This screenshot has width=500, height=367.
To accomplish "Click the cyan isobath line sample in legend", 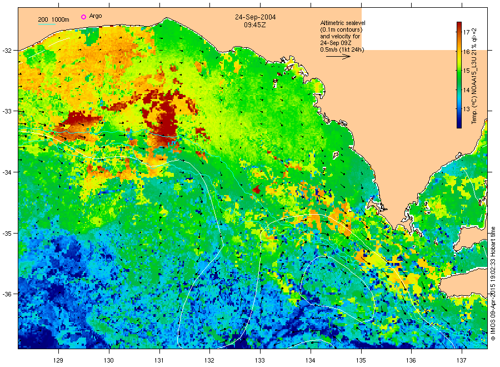I will point(47,24).
